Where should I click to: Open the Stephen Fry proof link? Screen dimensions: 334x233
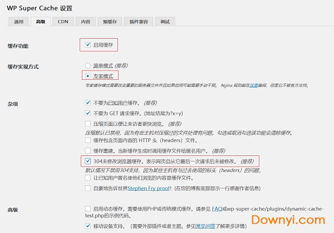(149, 188)
